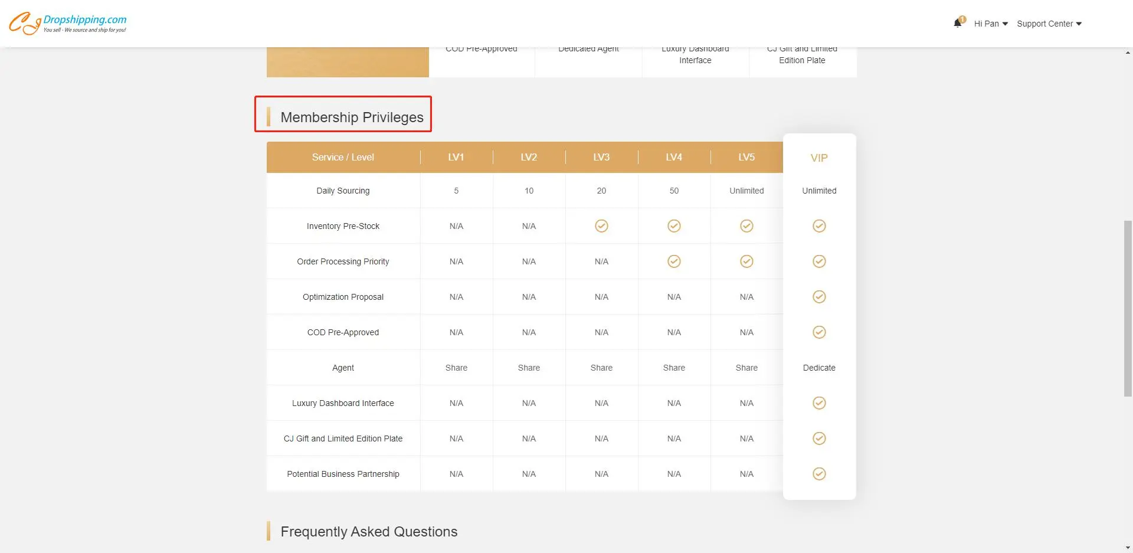Click the Frequently Asked Questions heading
This screenshot has width=1133, height=553.
point(369,532)
